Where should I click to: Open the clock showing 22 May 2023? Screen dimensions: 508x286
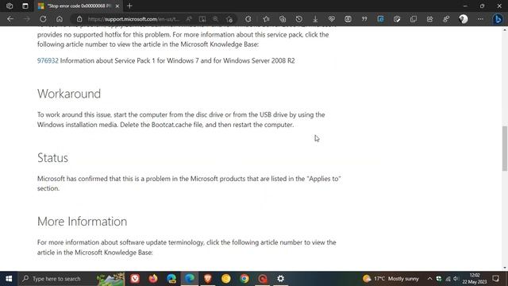pos(475,279)
